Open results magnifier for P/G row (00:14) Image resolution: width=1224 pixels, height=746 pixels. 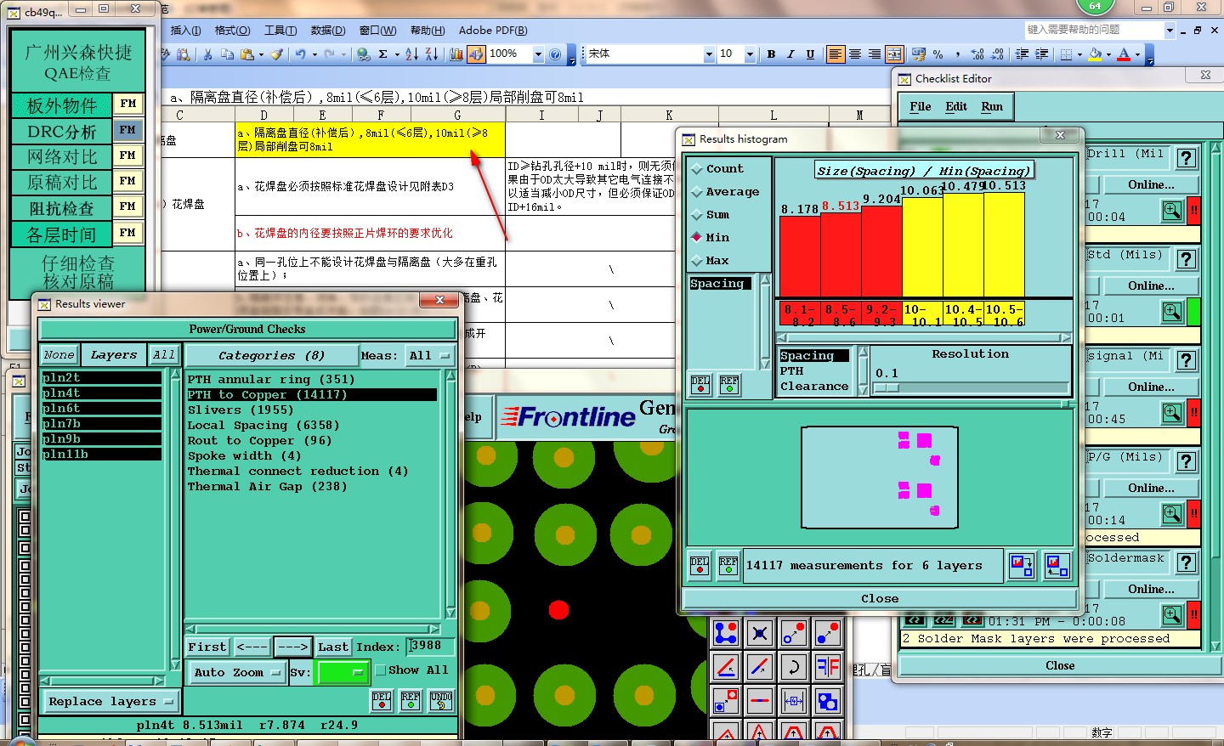[1172, 514]
